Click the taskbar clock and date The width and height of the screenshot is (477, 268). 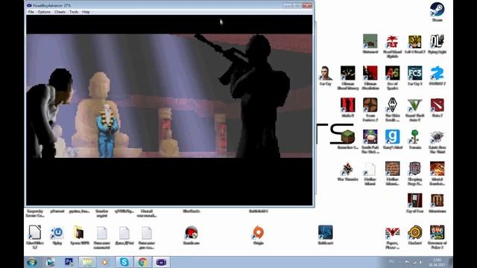[x=437, y=262]
